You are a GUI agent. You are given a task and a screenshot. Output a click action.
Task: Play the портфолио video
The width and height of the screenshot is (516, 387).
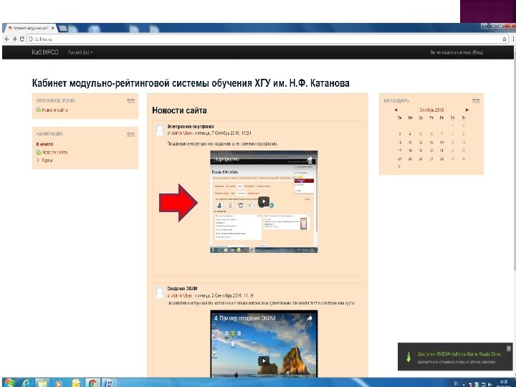point(264,201)
